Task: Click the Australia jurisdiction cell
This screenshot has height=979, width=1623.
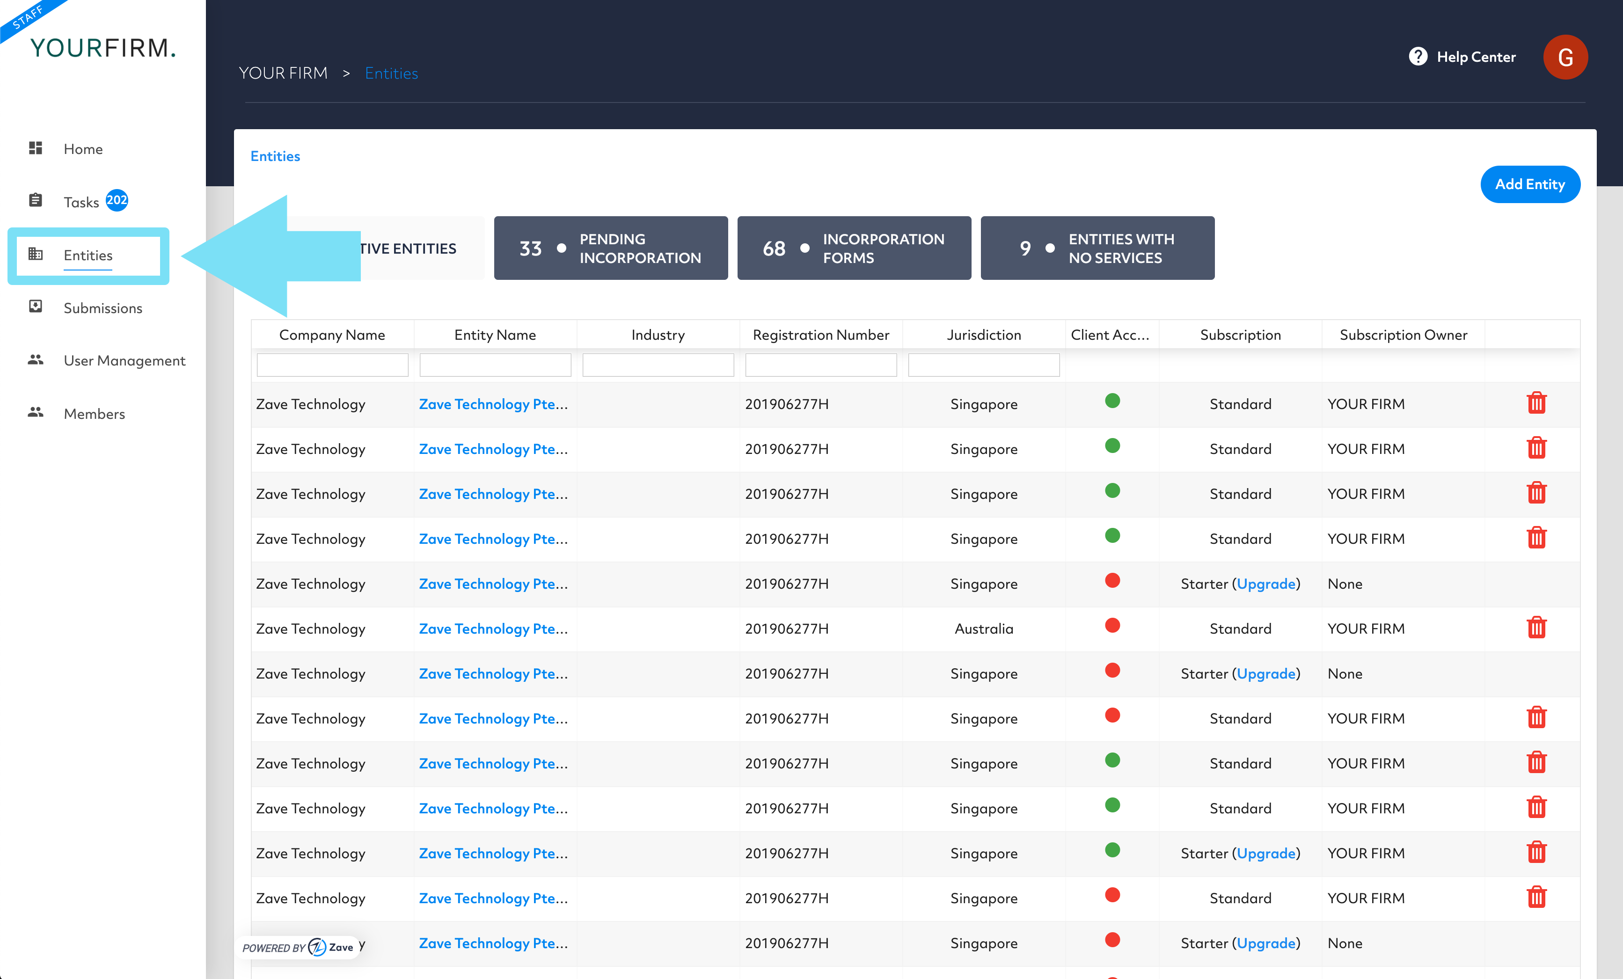Action: pyautogui.click(x=983, y=628)
